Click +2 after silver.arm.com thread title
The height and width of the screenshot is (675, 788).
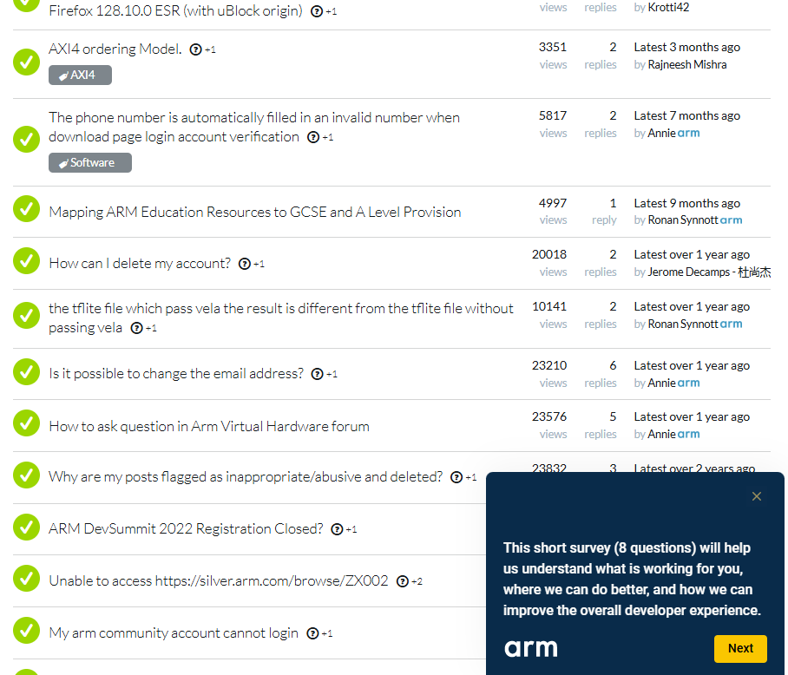tap(417, 581)
